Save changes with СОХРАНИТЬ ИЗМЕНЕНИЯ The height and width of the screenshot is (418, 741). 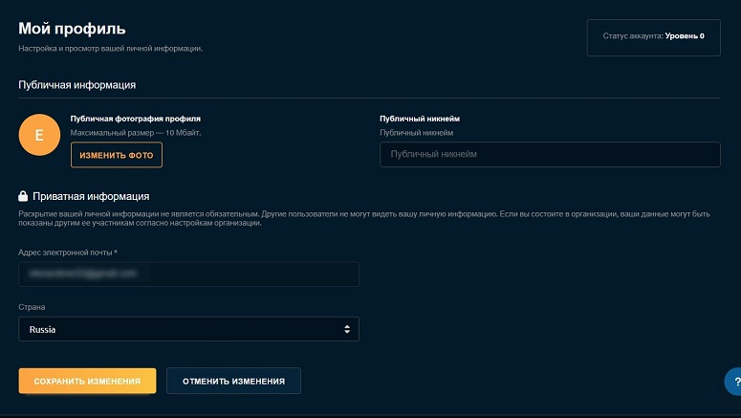pos(87,381)
